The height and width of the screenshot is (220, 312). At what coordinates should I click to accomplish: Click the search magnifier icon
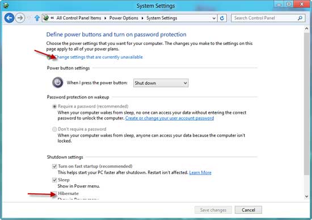pos(300,18)
